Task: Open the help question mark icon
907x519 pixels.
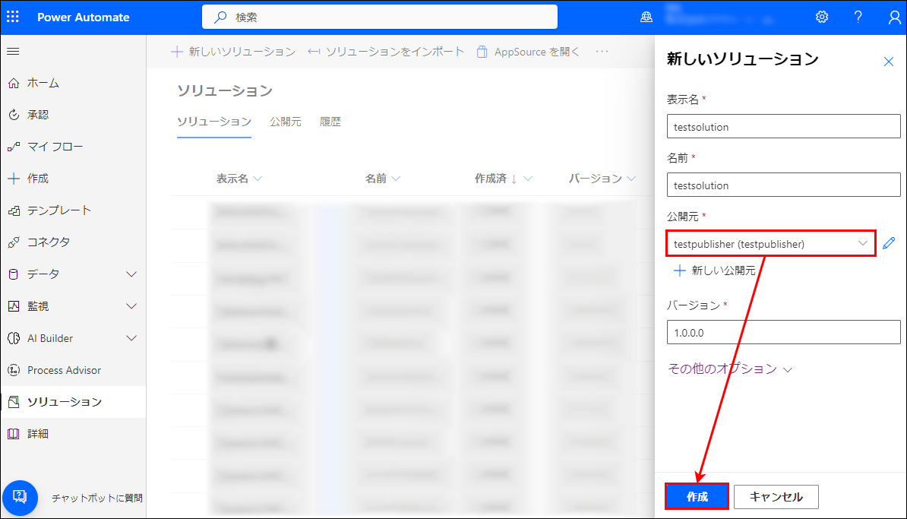Action: 858,17
